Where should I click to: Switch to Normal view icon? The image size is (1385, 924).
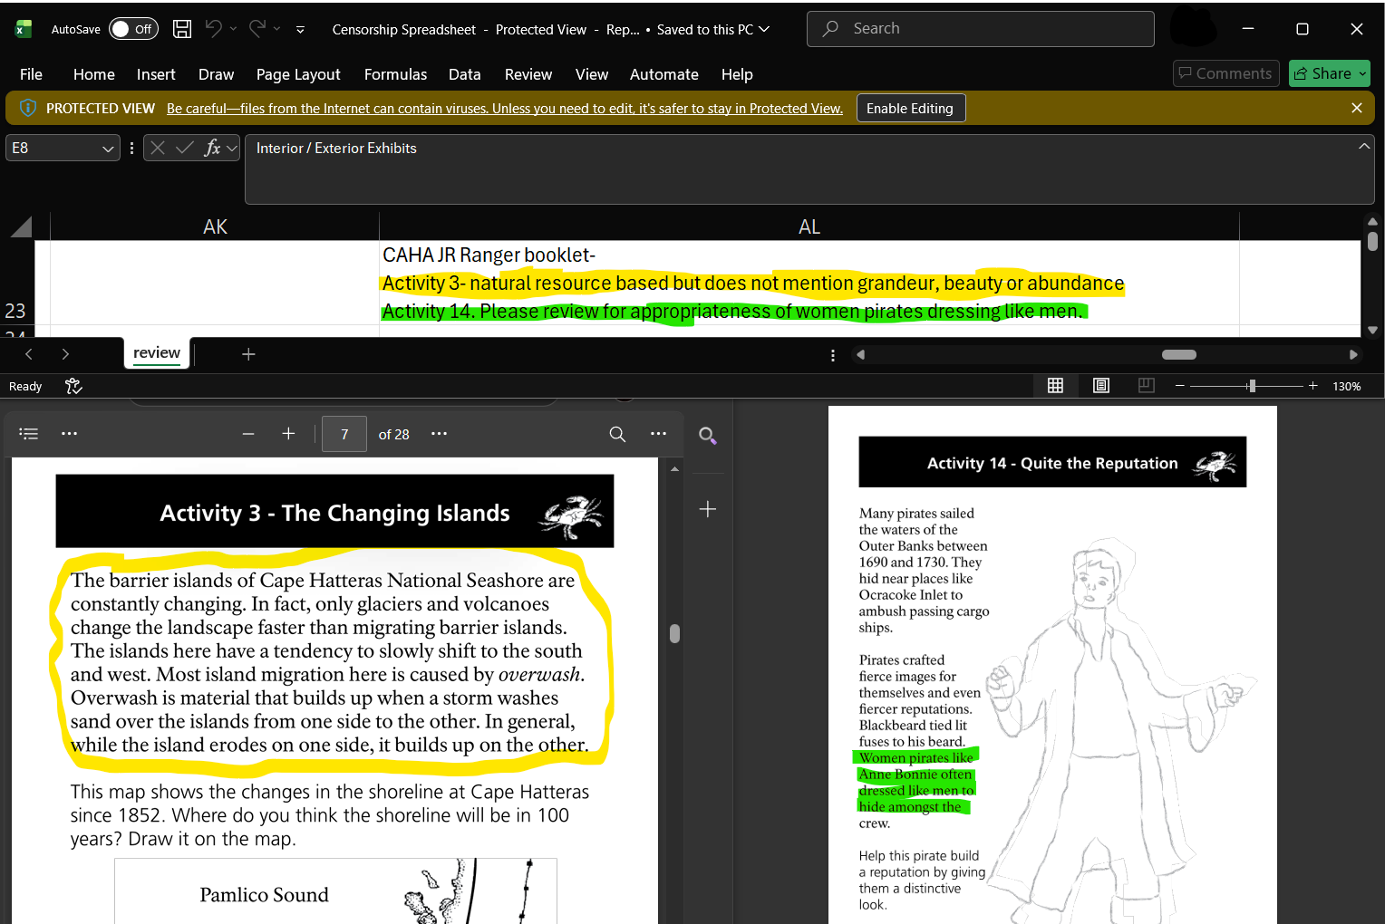point(1055,386)
